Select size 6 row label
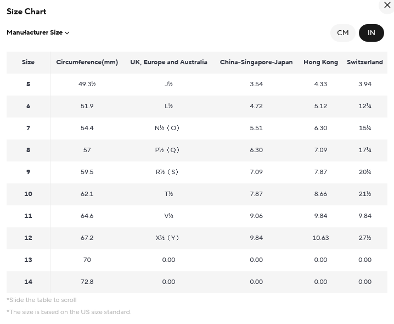Image resolution: width=394 pixels, height=324 pixels. [28, 106]
